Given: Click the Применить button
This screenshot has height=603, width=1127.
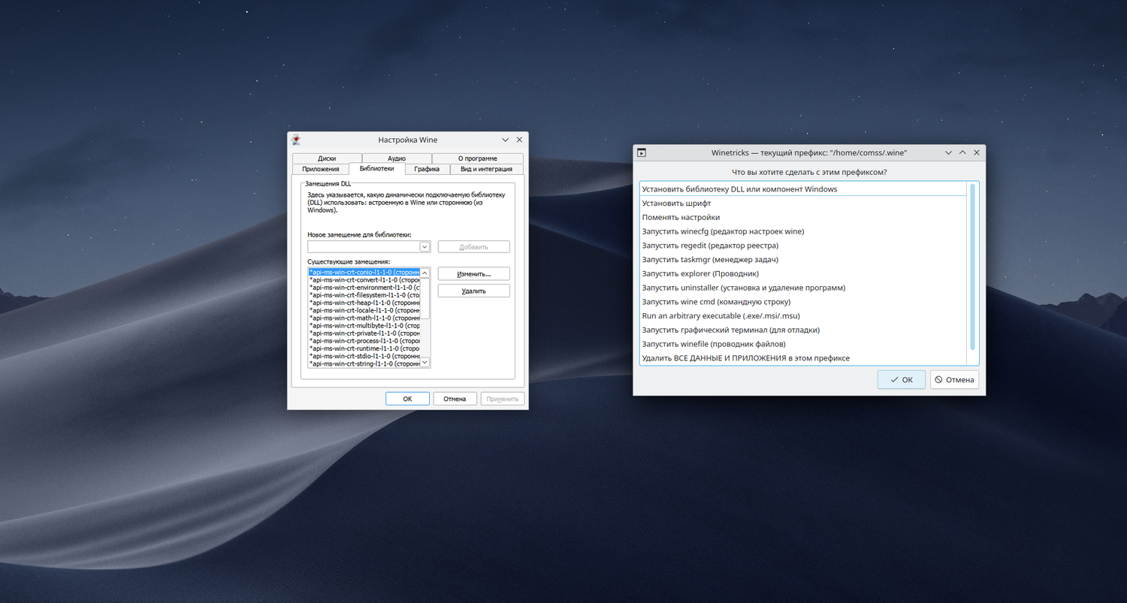Looking at the screenshot, I should 502,399.
